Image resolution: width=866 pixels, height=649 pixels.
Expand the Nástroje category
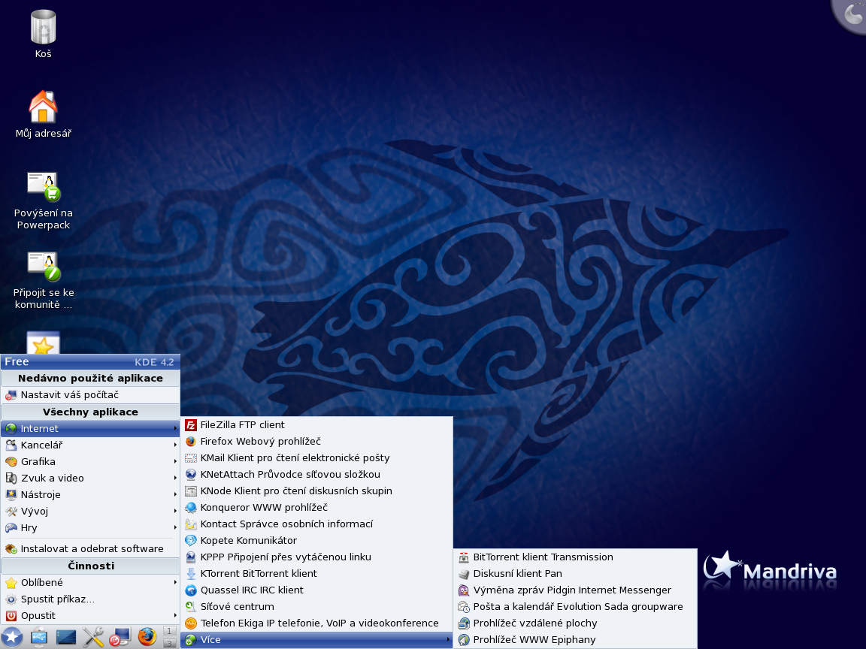90,495
